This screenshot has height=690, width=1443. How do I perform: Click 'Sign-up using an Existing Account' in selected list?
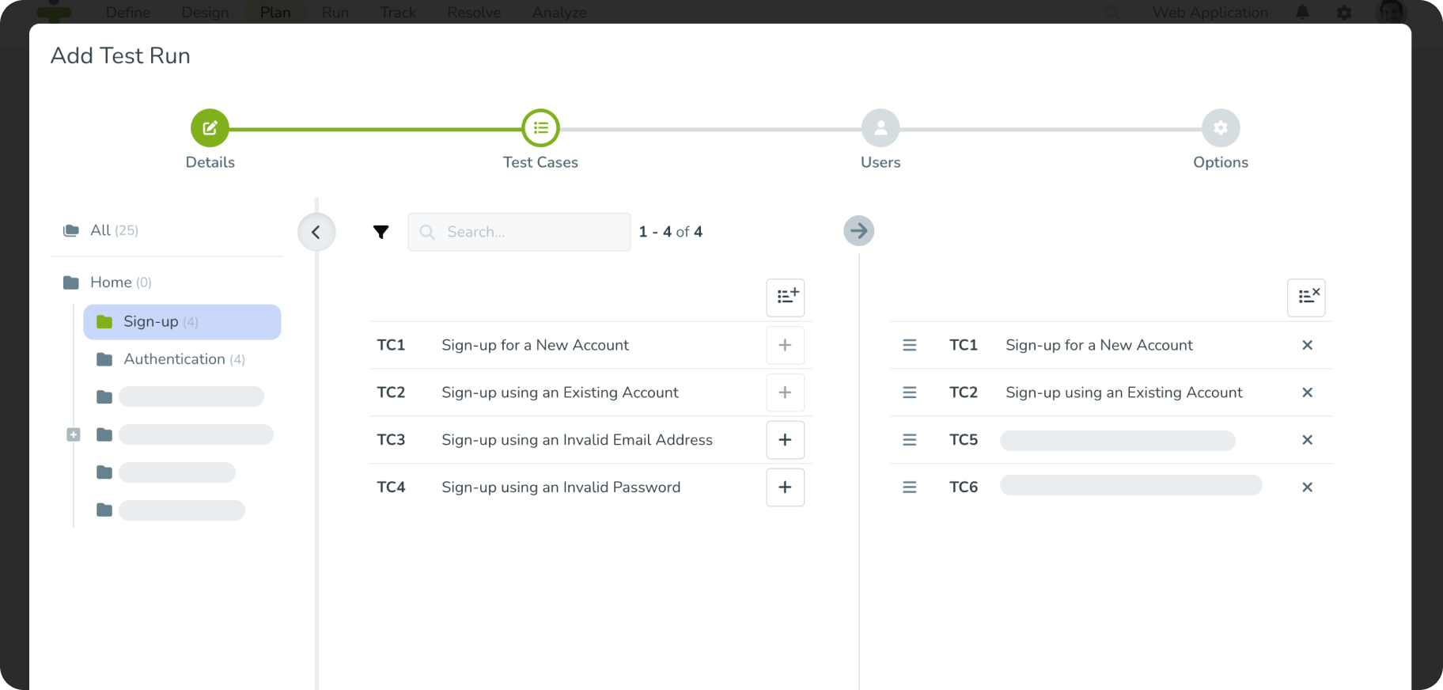[1124, 392]
